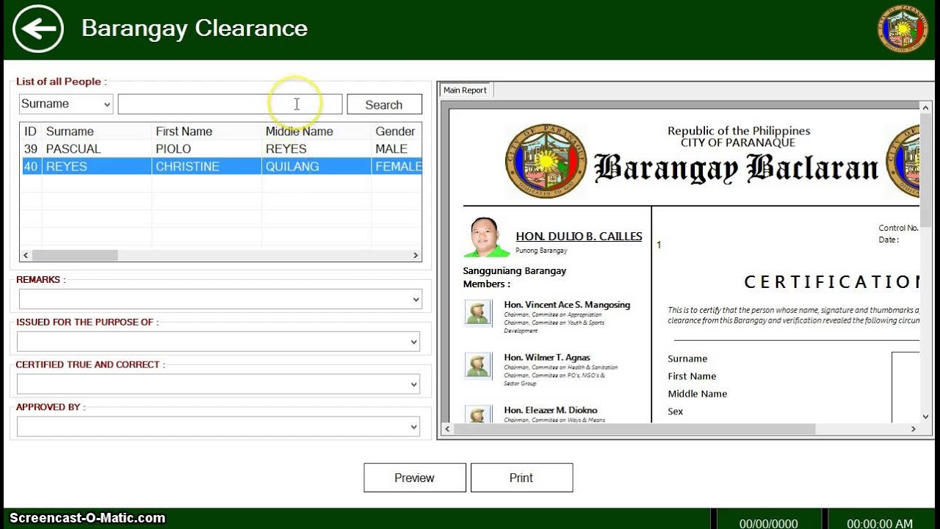
Task: Click people list left scroll arrow
Action: tap(26, 256)
